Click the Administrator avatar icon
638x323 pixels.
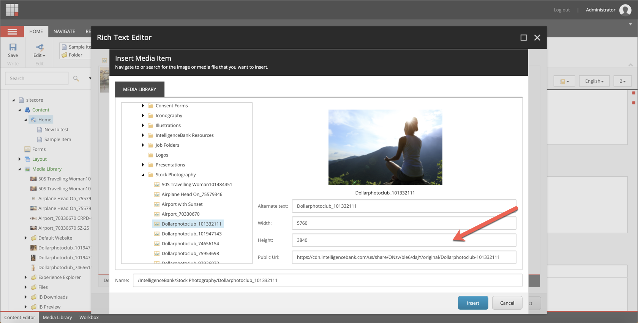click(625, 10)
